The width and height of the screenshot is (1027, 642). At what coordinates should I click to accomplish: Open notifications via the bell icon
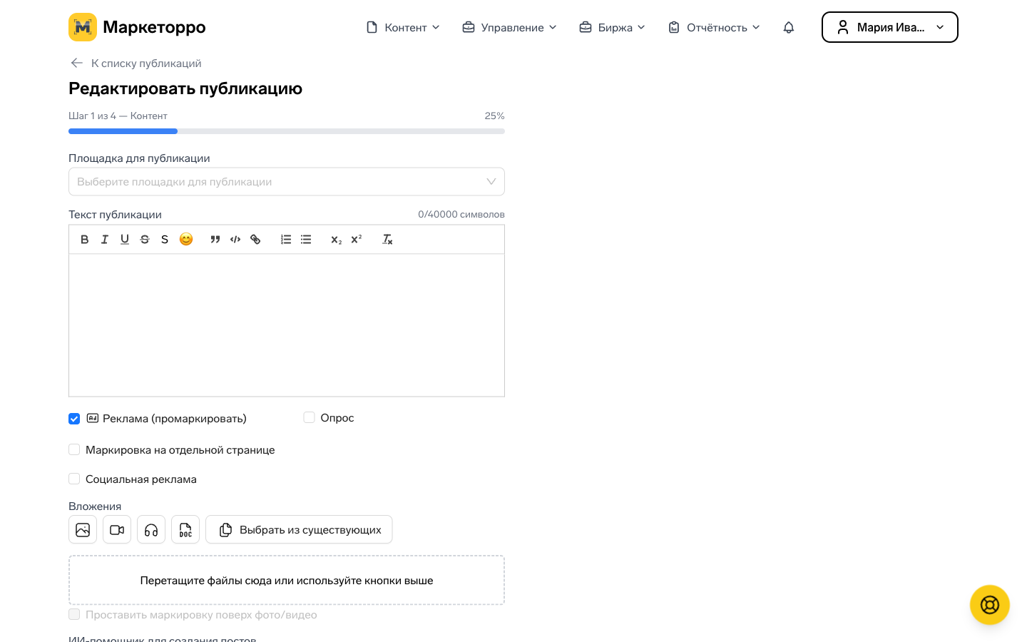[789, 28]
